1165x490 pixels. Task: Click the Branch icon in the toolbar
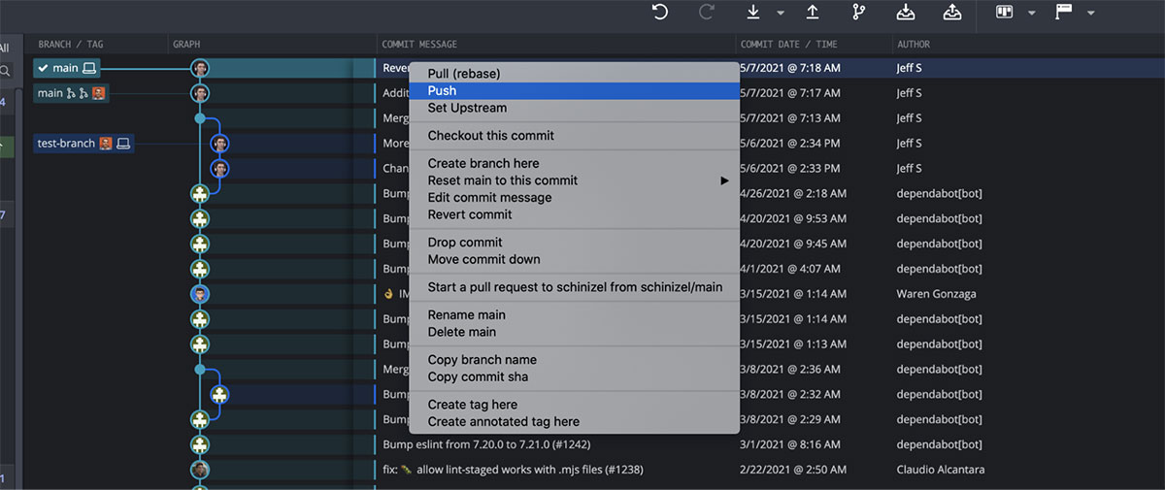[859, 13]
